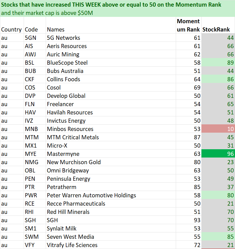Click the 'MTM Critical Metals' cell

(111, 137)
